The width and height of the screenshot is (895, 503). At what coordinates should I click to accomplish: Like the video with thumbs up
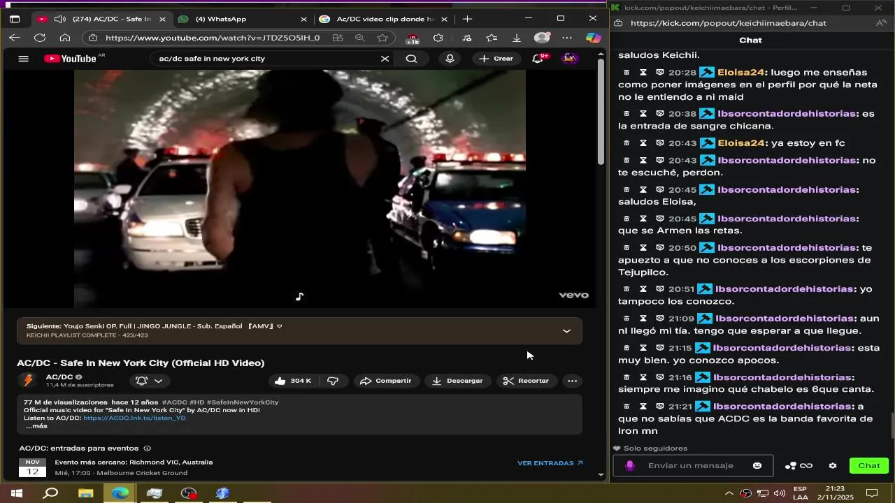tap(292, 381)
